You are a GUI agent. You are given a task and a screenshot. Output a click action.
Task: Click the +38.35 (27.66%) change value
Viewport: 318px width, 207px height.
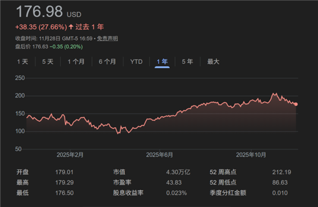[41, 27]
